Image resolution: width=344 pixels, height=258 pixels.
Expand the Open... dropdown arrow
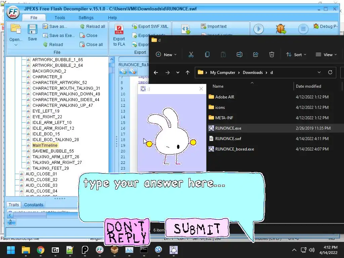coord(16,45)
